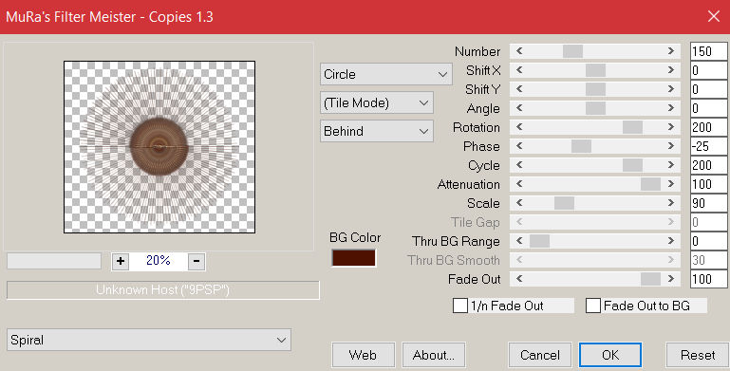The width and height of the screenshot is (730, 371).
Task: Click the Reset button
Action: (x=698, y=355)
